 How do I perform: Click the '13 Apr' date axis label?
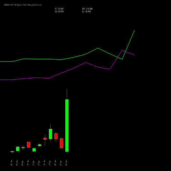point(33,163)
